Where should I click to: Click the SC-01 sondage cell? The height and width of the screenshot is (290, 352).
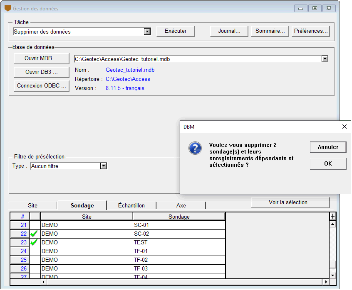pyautogui.click(x=179, y=225)
